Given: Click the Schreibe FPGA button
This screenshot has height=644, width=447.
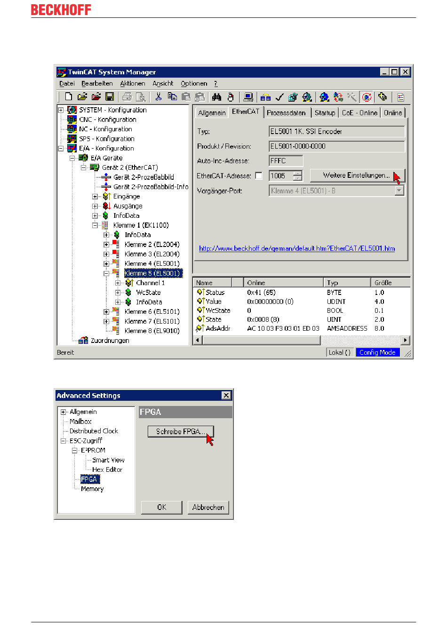Looking at the screenshot, I should coord(181,431).
